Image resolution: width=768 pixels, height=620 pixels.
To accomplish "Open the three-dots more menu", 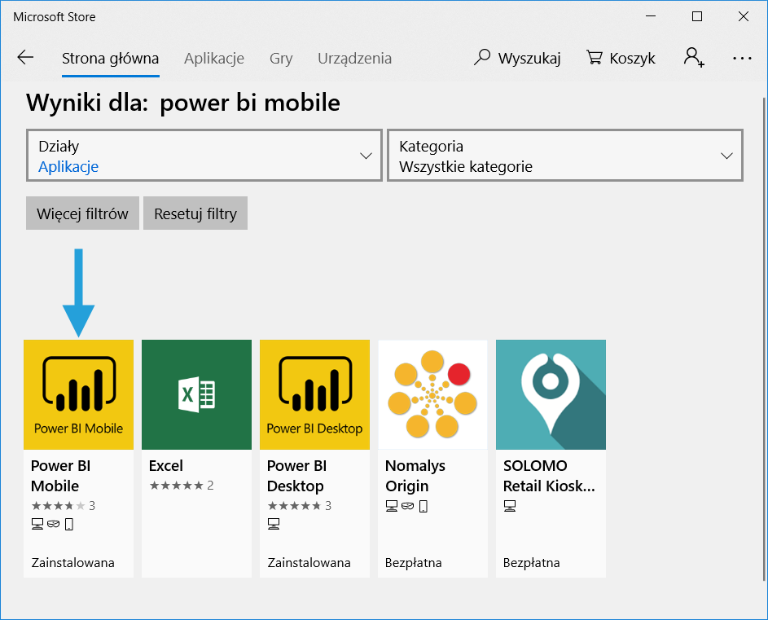I will click(x=742, y=58).
